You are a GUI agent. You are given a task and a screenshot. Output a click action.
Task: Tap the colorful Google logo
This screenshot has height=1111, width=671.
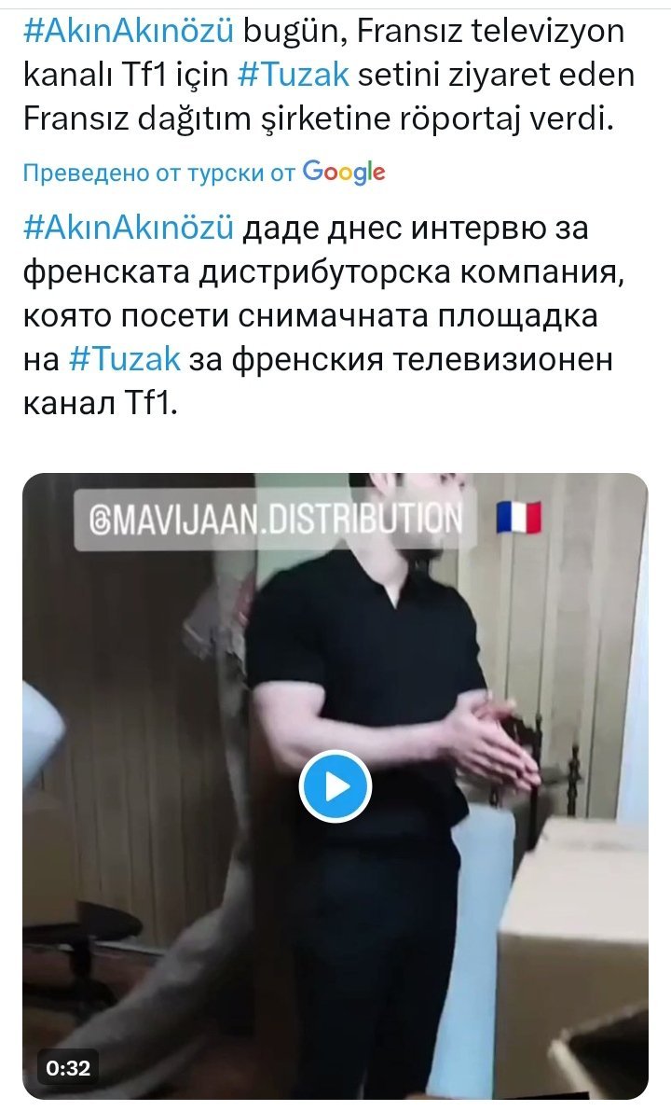pos(344,173)
